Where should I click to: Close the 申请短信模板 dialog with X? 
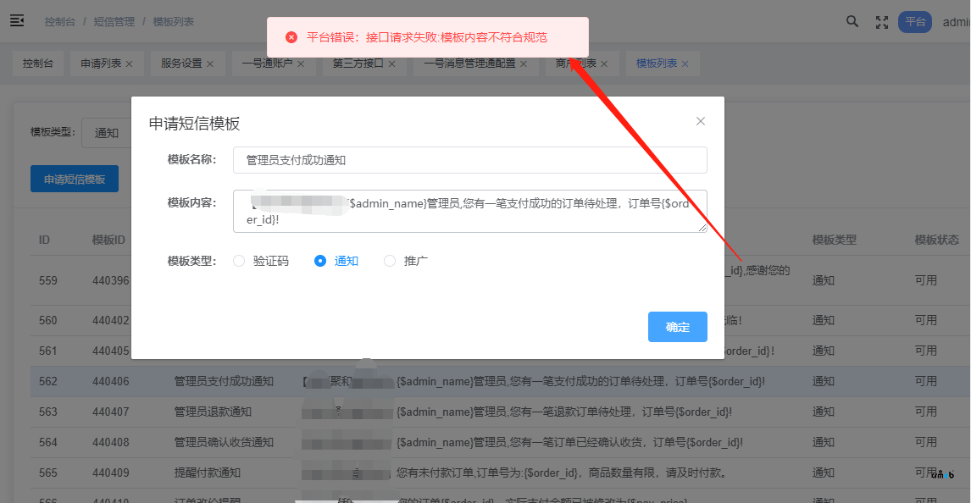[701, 121]
